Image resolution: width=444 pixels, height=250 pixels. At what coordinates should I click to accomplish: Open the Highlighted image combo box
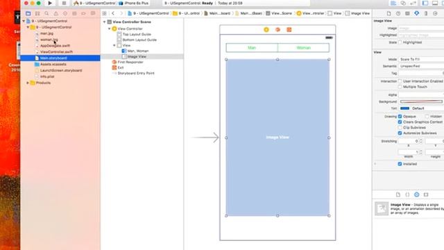[x=421, y=35]
